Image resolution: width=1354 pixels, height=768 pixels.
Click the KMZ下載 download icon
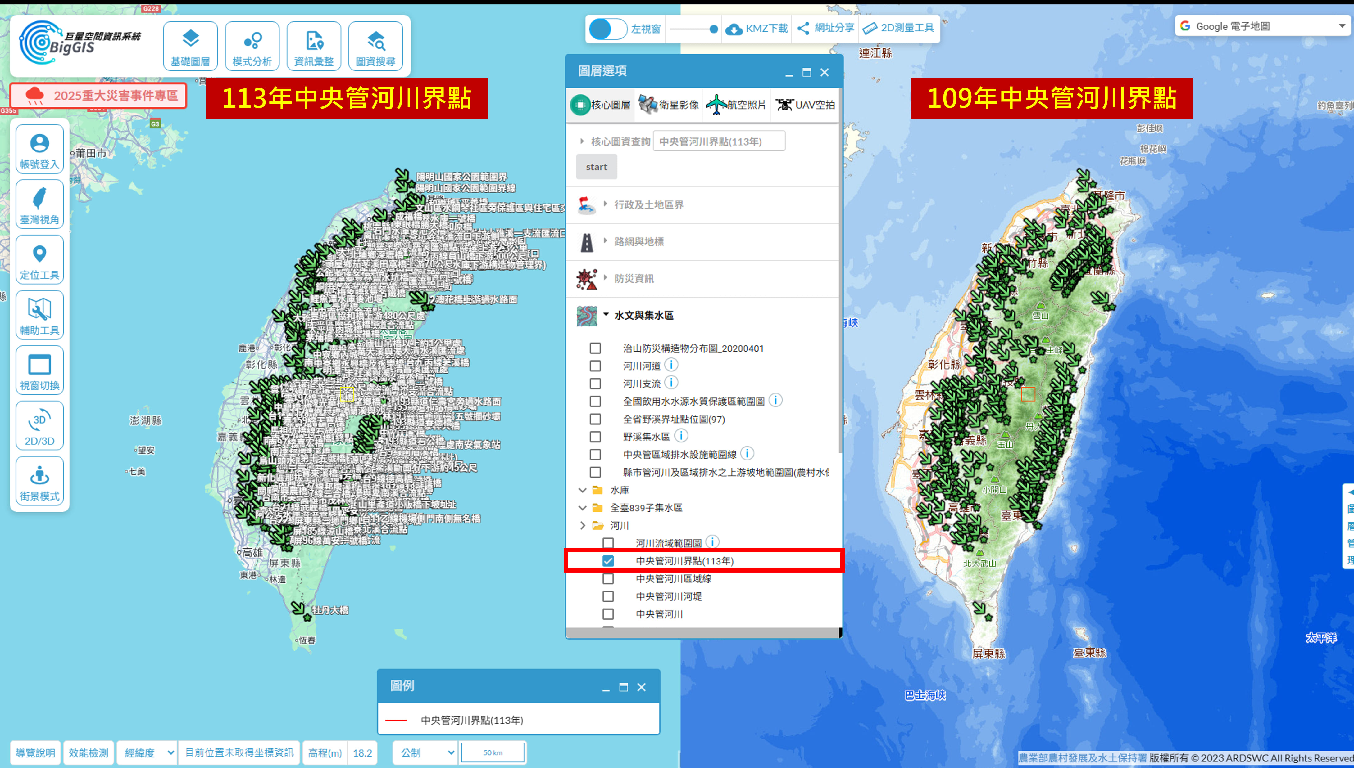734,29
